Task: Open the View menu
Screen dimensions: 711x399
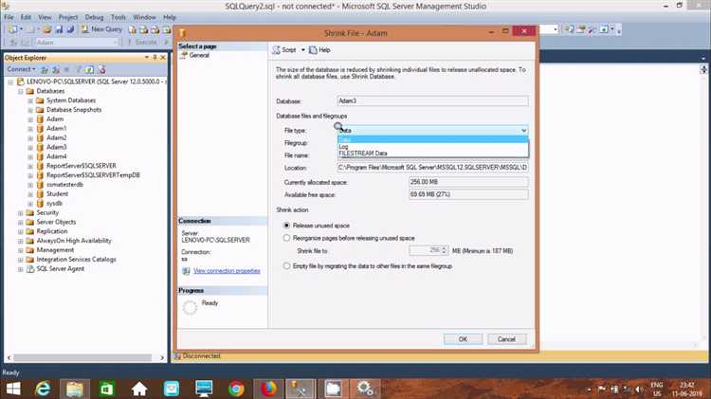Action: pos(45,17)
